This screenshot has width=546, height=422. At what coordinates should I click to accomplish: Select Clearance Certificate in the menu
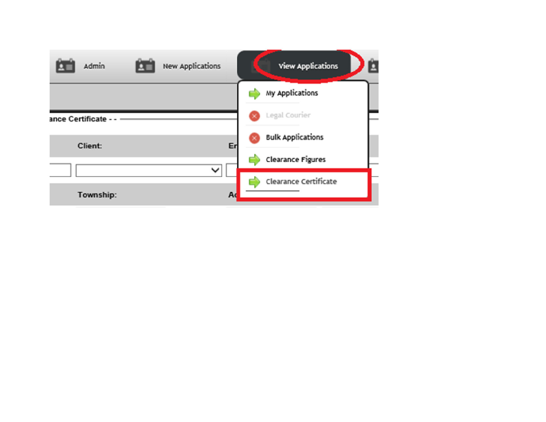click(301, 181)
